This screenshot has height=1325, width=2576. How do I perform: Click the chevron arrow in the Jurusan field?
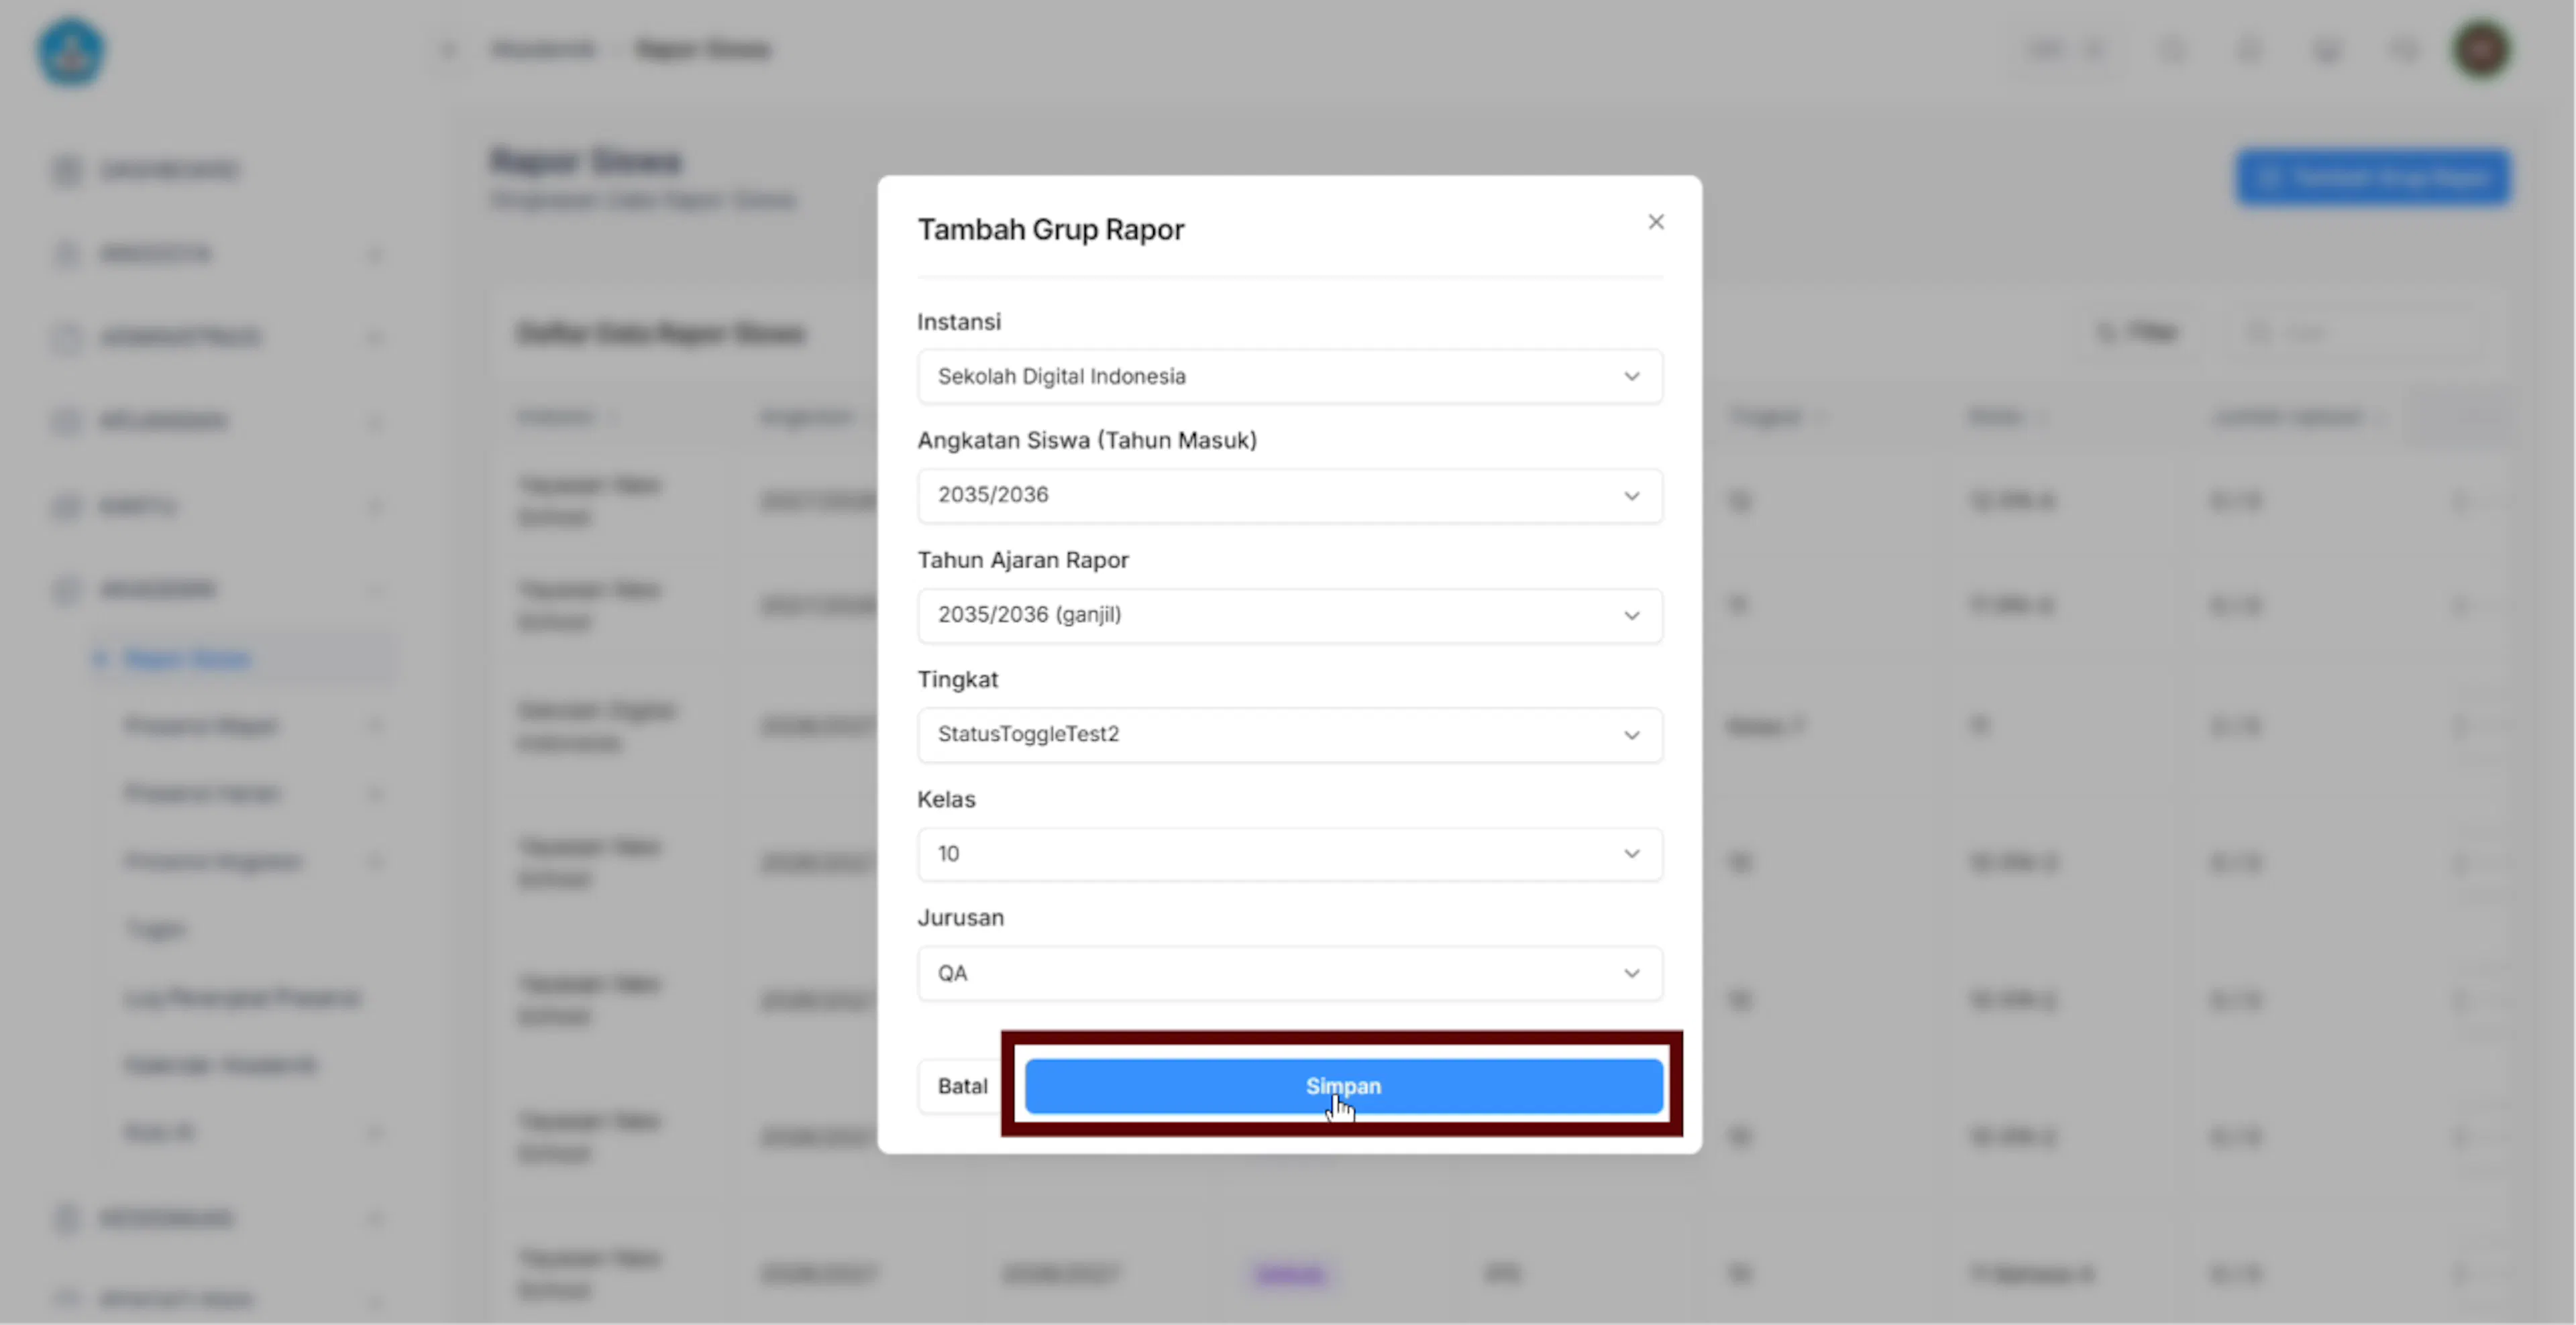click(1631, 973)
